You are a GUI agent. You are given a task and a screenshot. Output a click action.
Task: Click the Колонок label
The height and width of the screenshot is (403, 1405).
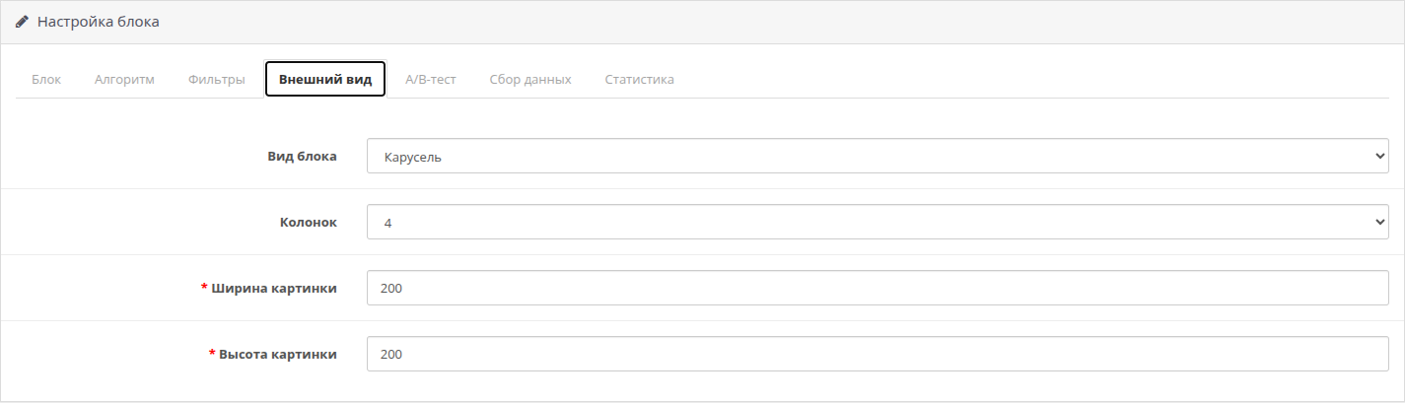pos(309,223)
